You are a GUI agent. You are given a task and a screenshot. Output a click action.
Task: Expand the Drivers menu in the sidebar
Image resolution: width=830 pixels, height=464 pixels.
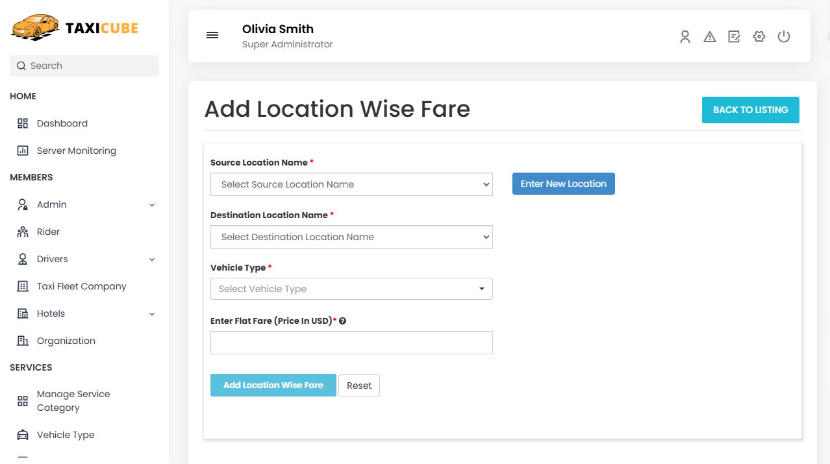pos(151,259)
